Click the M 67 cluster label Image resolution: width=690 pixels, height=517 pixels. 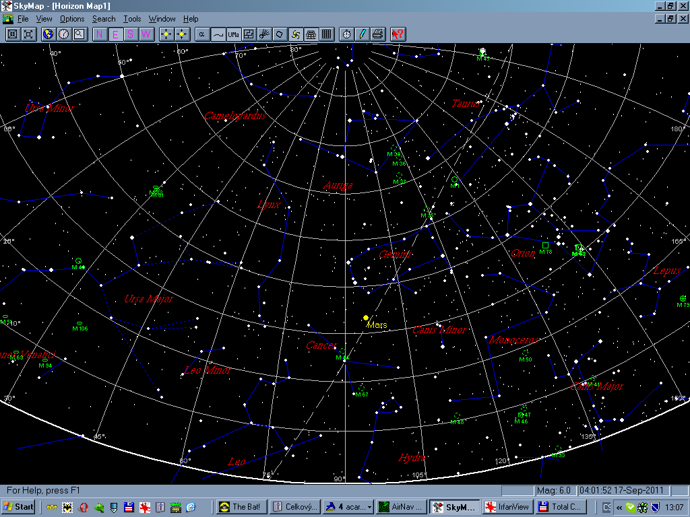(x=362, y=394)
